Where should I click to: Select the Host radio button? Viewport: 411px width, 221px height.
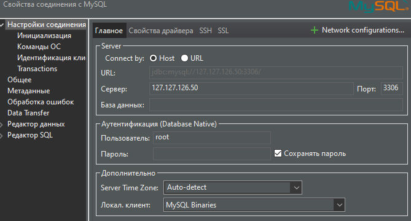pyautogui.click(x=154, y=58)
